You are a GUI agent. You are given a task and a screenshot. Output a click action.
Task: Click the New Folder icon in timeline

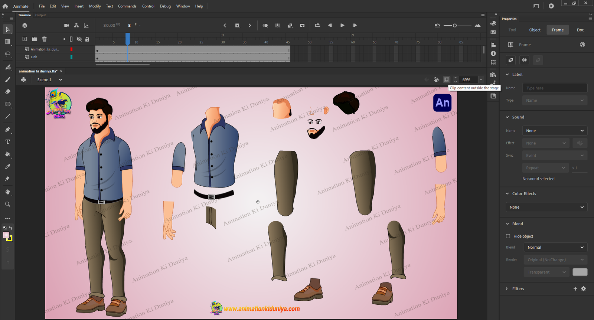(35, 39)
